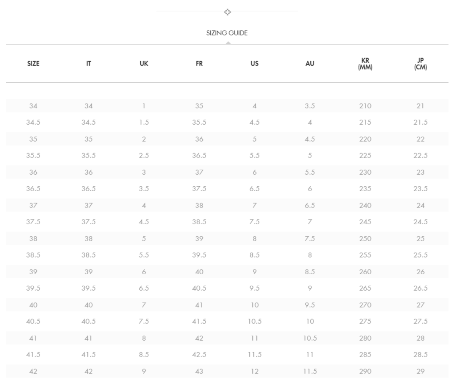Select the IT column header
This screenshot has width=467, height=384.
[x=89, y=63]
